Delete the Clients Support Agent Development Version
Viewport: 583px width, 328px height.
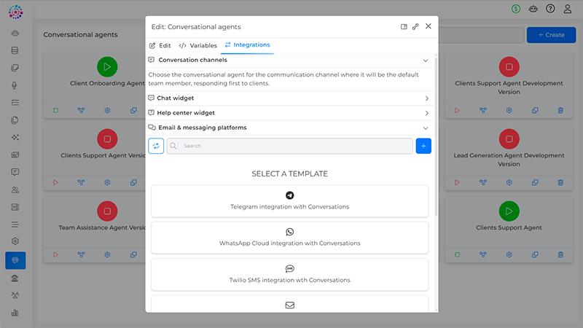(560, 110)
